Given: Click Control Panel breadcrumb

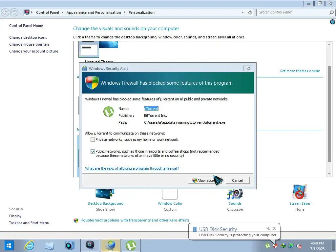Looking at the screenshot, I should pyautogui.click(x=48, y=12).
